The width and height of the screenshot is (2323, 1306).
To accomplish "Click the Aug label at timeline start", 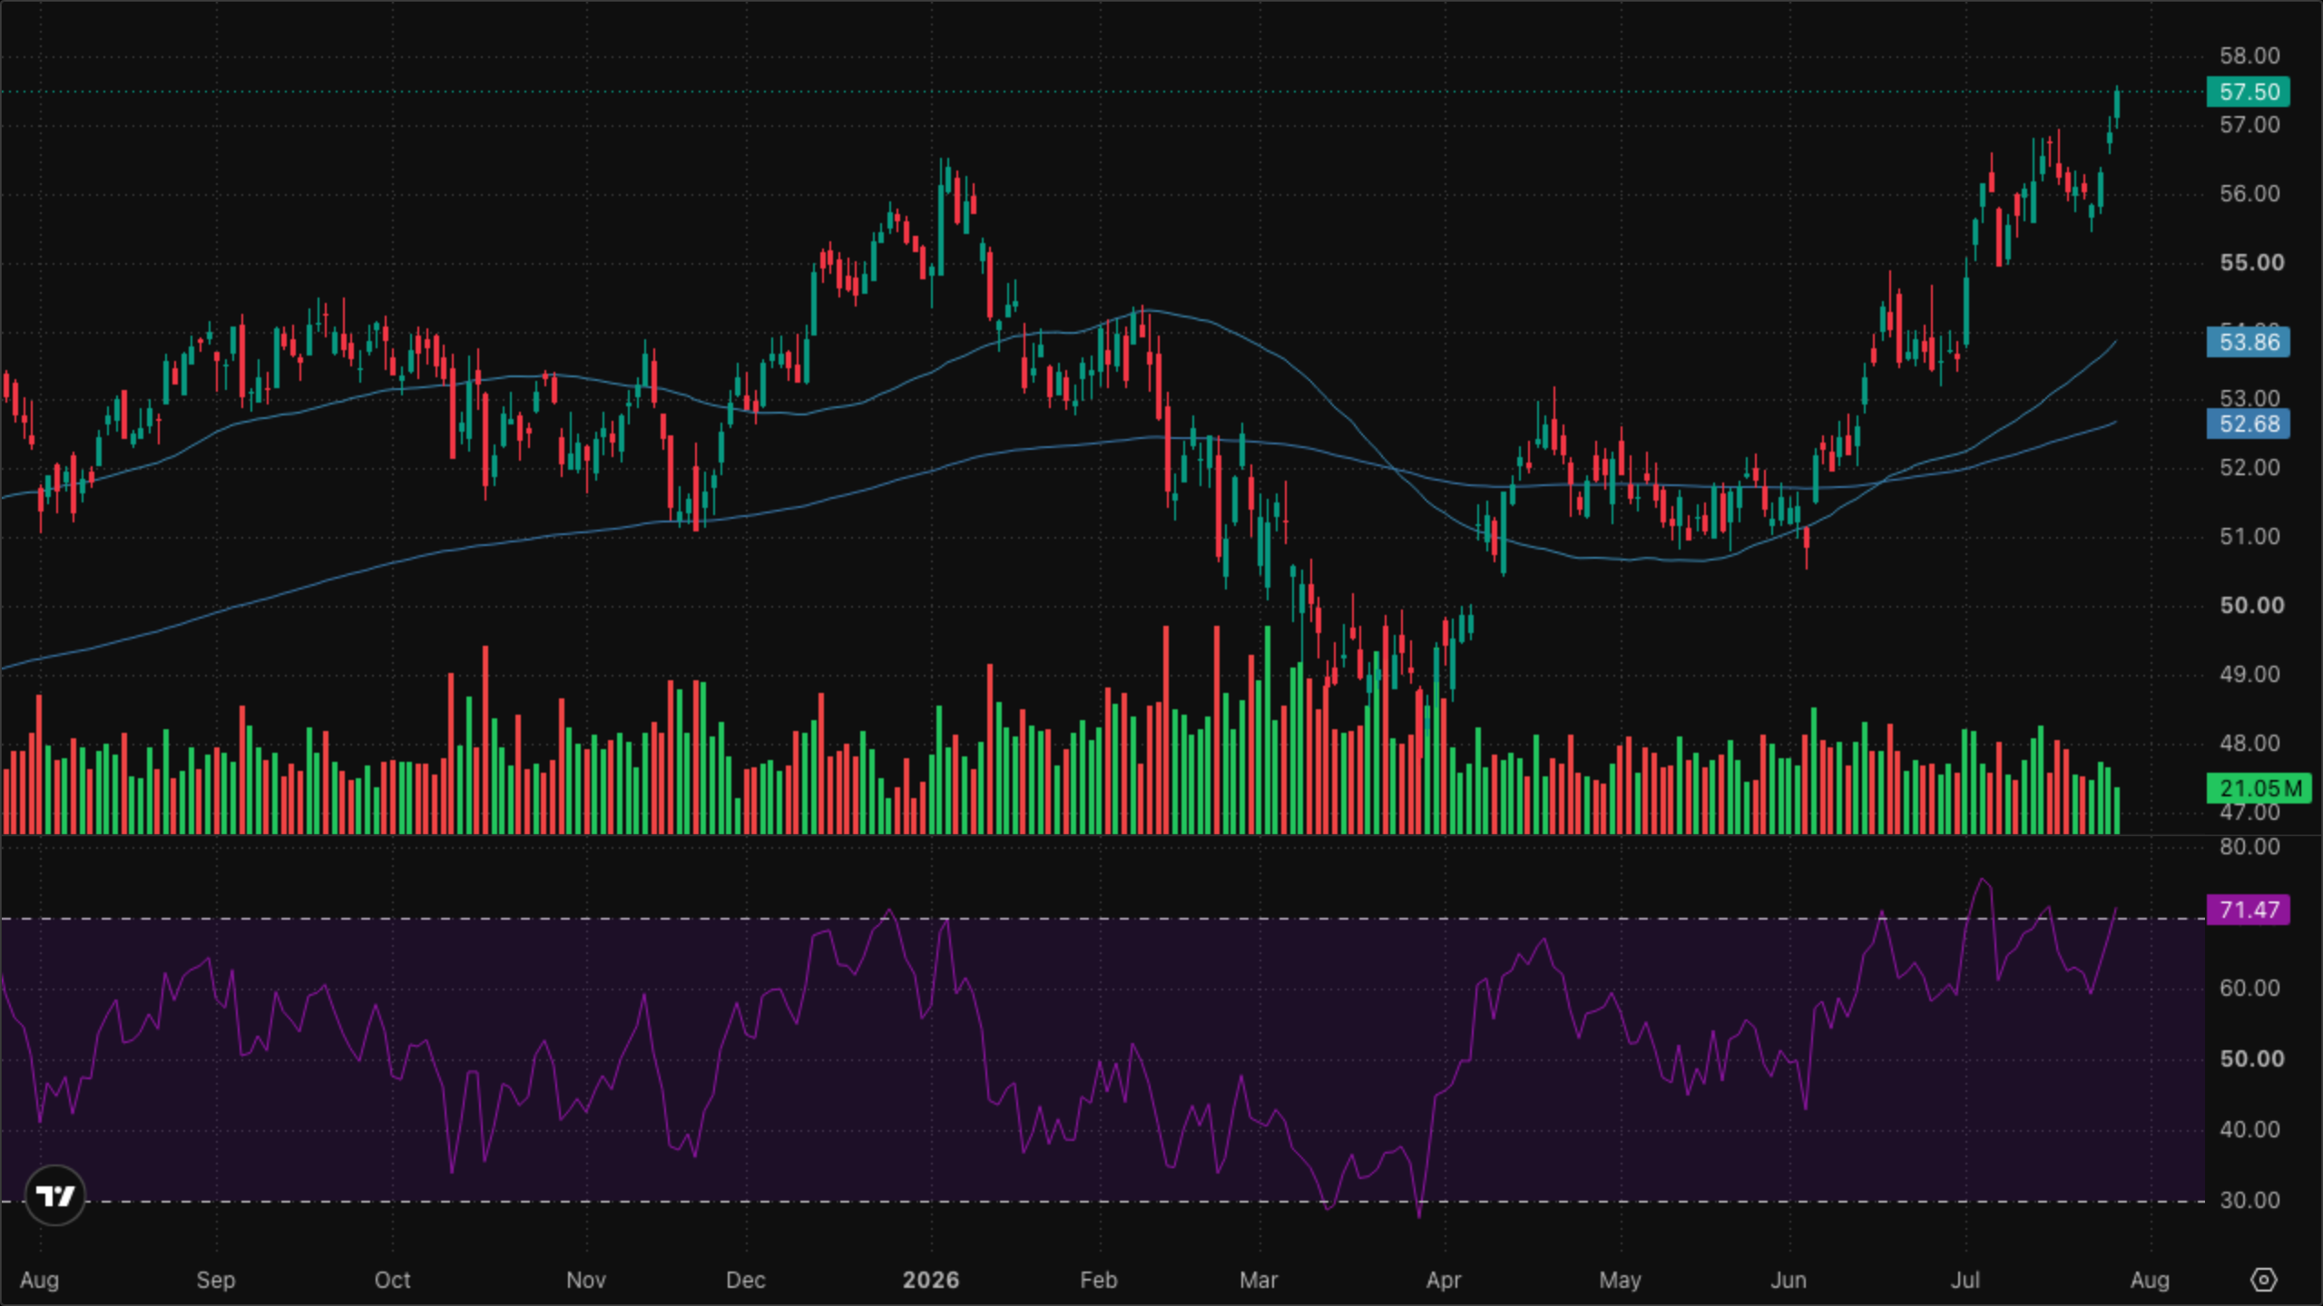I will 39,1280.
